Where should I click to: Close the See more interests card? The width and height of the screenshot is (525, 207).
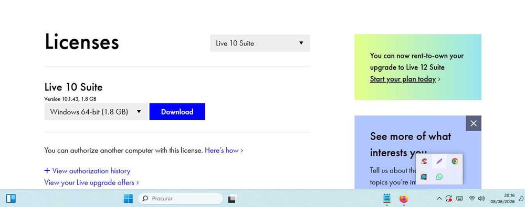pos(474,123)
